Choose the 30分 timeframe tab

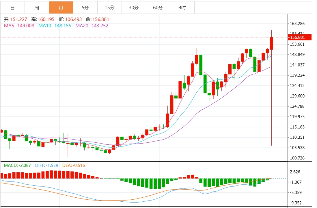pos(134,8)
